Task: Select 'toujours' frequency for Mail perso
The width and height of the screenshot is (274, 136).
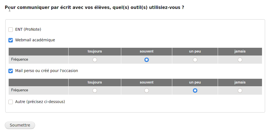Action: click(x=95, y=90)
